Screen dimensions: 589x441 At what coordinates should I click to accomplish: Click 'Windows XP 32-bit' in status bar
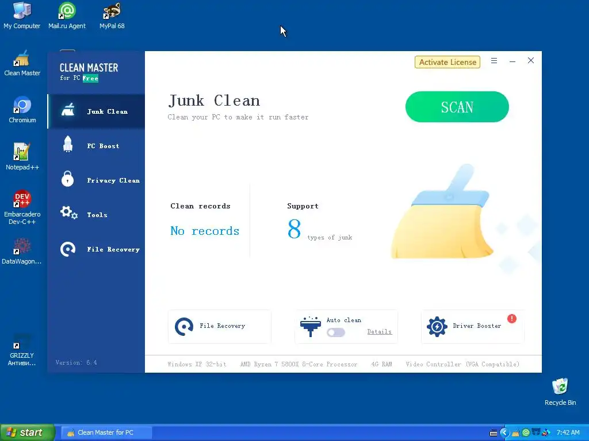pos(197,364)
